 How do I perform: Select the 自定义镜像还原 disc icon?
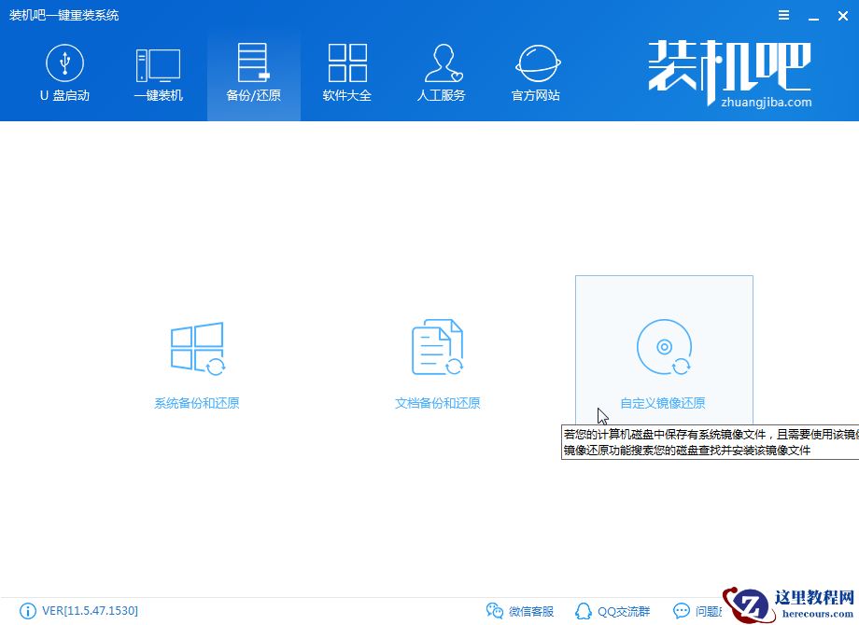(664, 346)
